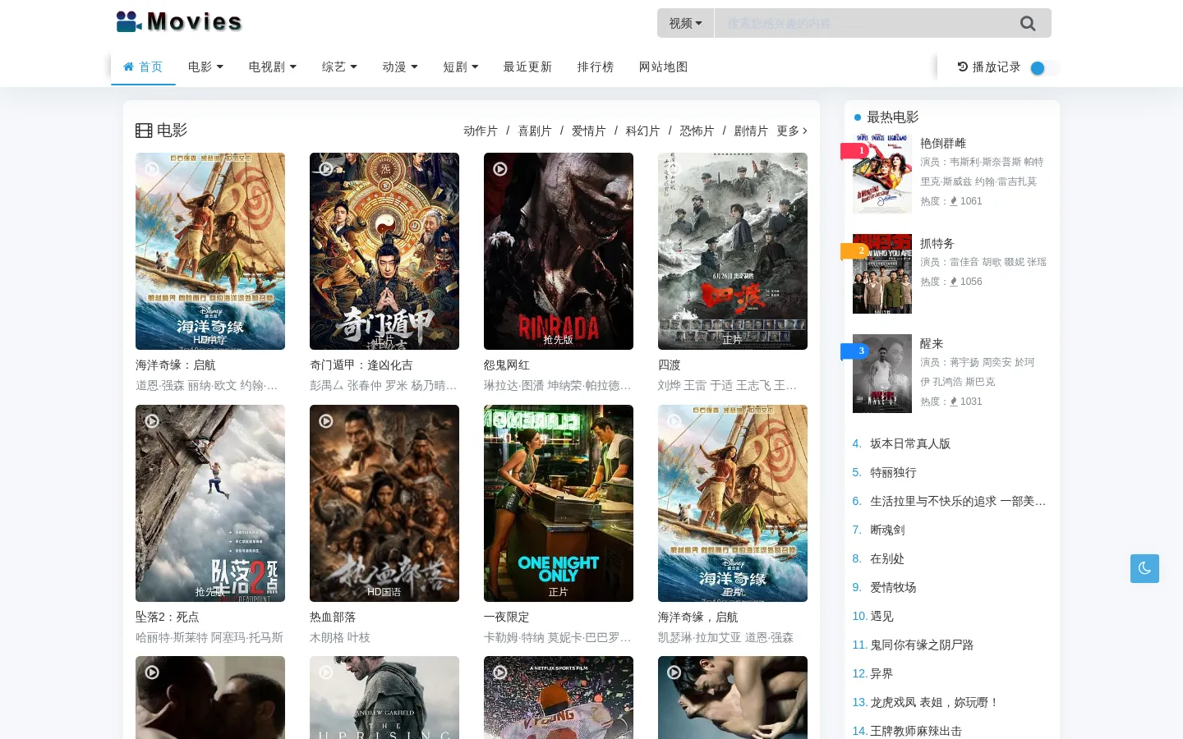This screenshot has height=739, width=1183.
Task: Open ranked item 王牌教师麻辣出击
Action: point(916,731)
